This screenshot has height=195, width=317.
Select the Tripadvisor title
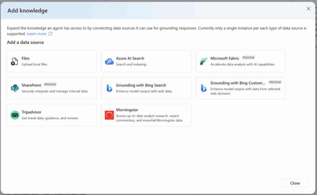(31, 112)
